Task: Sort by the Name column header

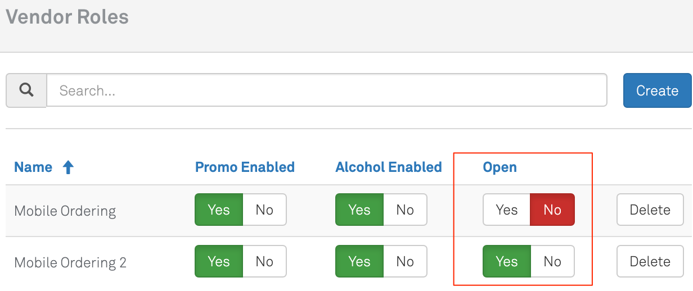Action: (33, 167)
